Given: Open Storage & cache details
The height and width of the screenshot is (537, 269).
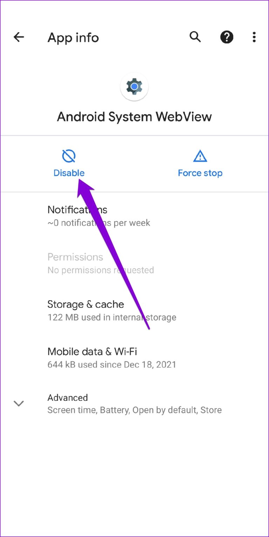Looking at the screenshot, I should coord(85,304).
